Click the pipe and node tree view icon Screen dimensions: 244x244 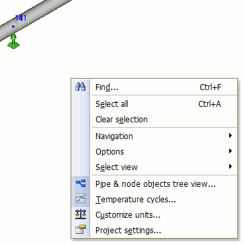[81, 184]
